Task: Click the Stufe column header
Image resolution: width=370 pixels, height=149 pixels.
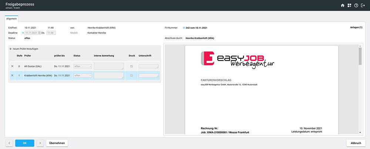Action: tap(20, 56)
